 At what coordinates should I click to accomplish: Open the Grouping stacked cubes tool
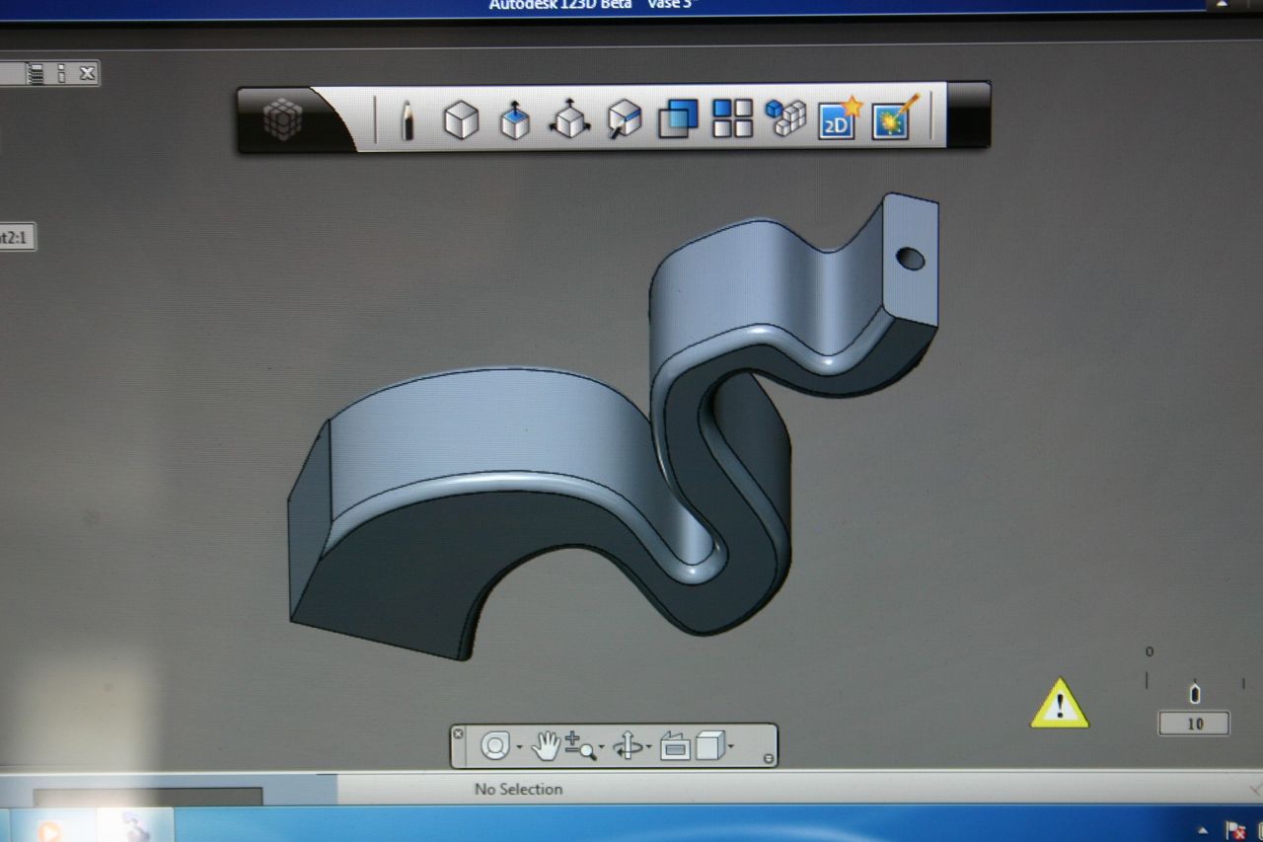coord(786,117)
